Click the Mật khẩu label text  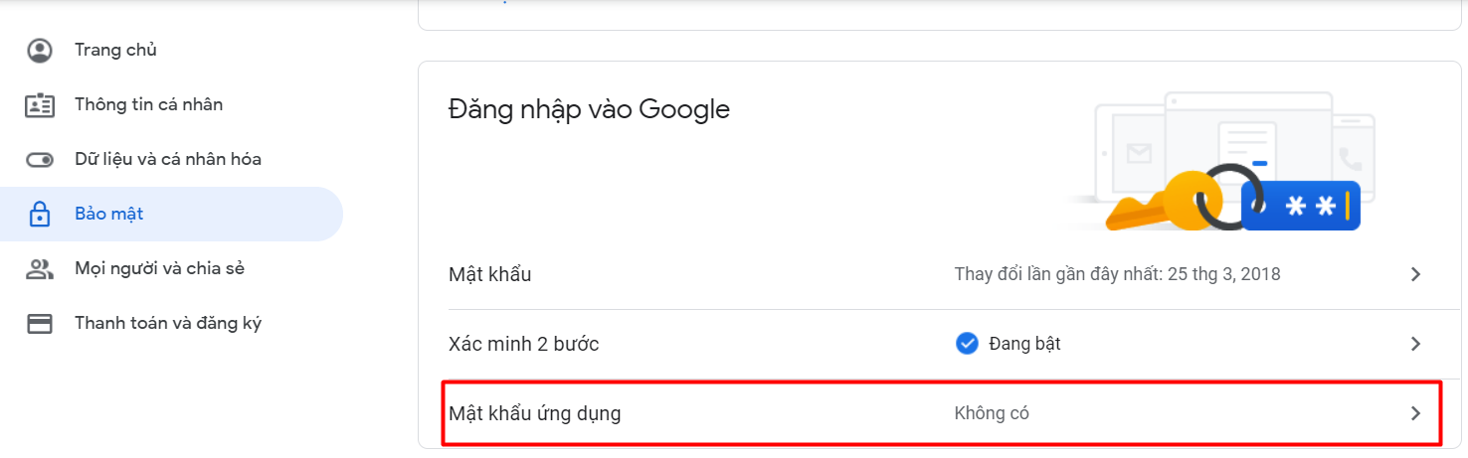click(489, 274)
